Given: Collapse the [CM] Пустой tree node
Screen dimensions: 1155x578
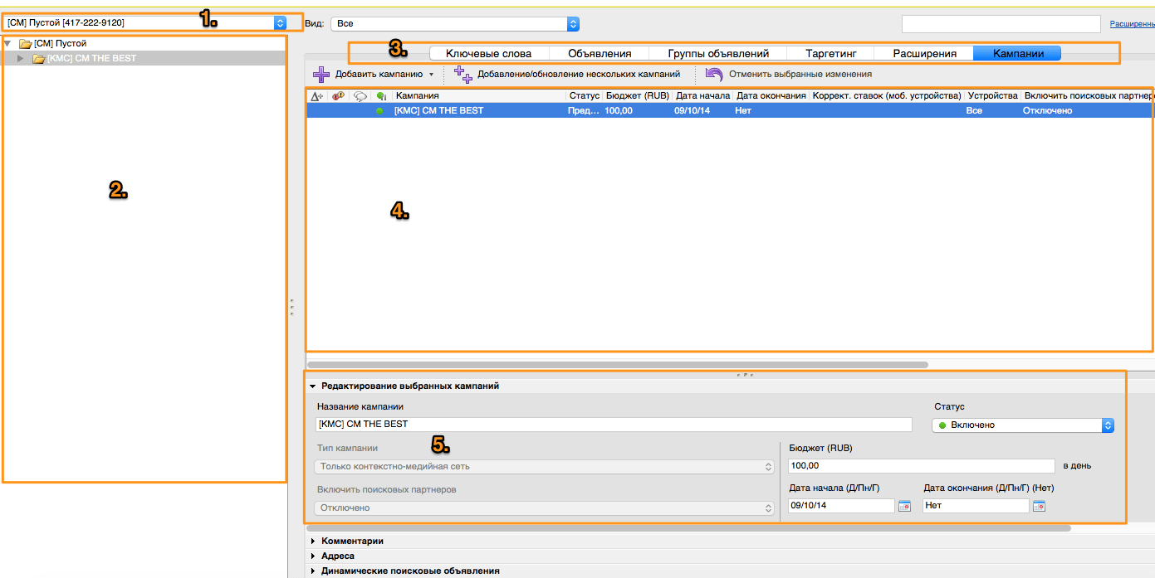Looking at the screenshot, I should click(7, 43).
